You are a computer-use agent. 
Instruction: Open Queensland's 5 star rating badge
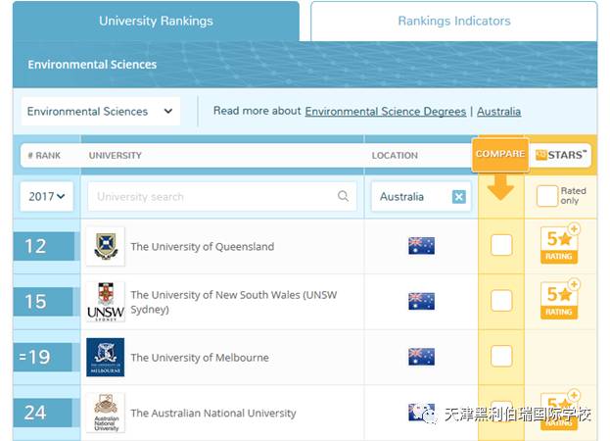point(559,245)
